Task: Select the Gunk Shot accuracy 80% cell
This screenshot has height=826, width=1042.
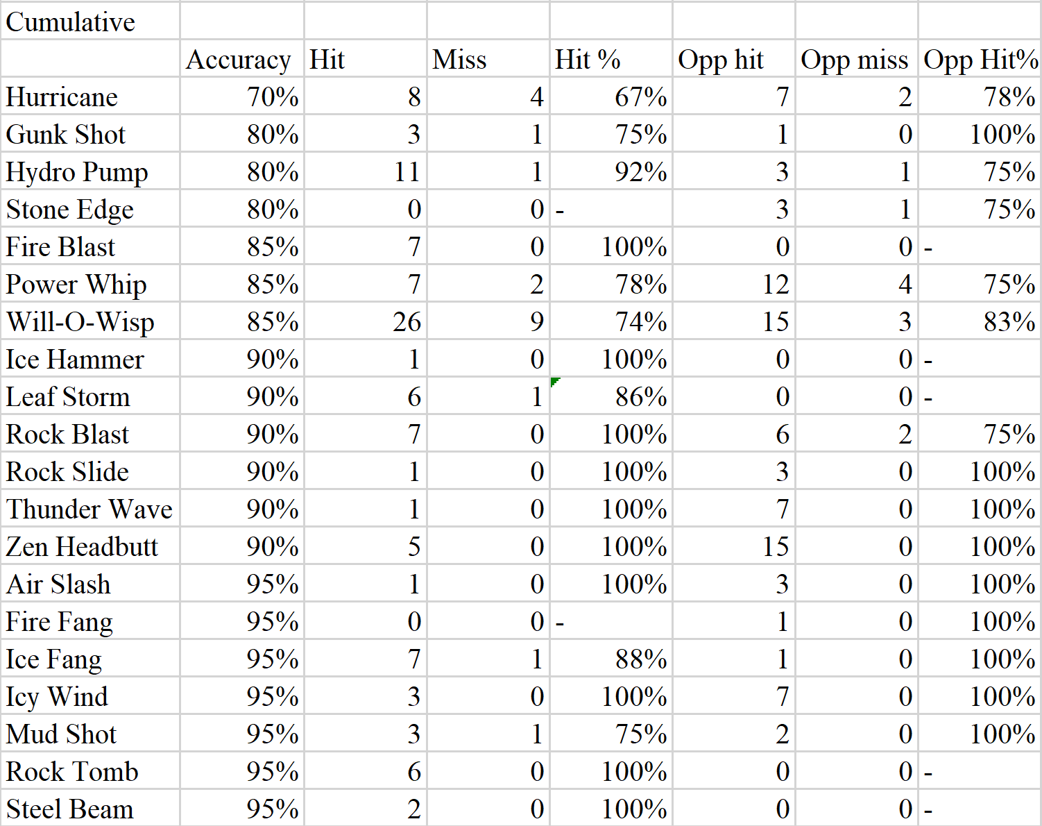Action: point(241,133)
